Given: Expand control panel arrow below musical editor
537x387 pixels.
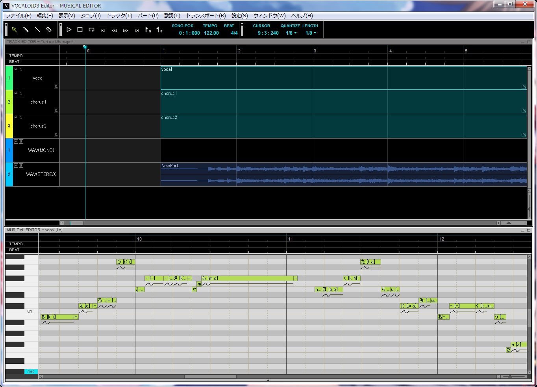Looking at the screenshot, I should click(x=268, y=381).
